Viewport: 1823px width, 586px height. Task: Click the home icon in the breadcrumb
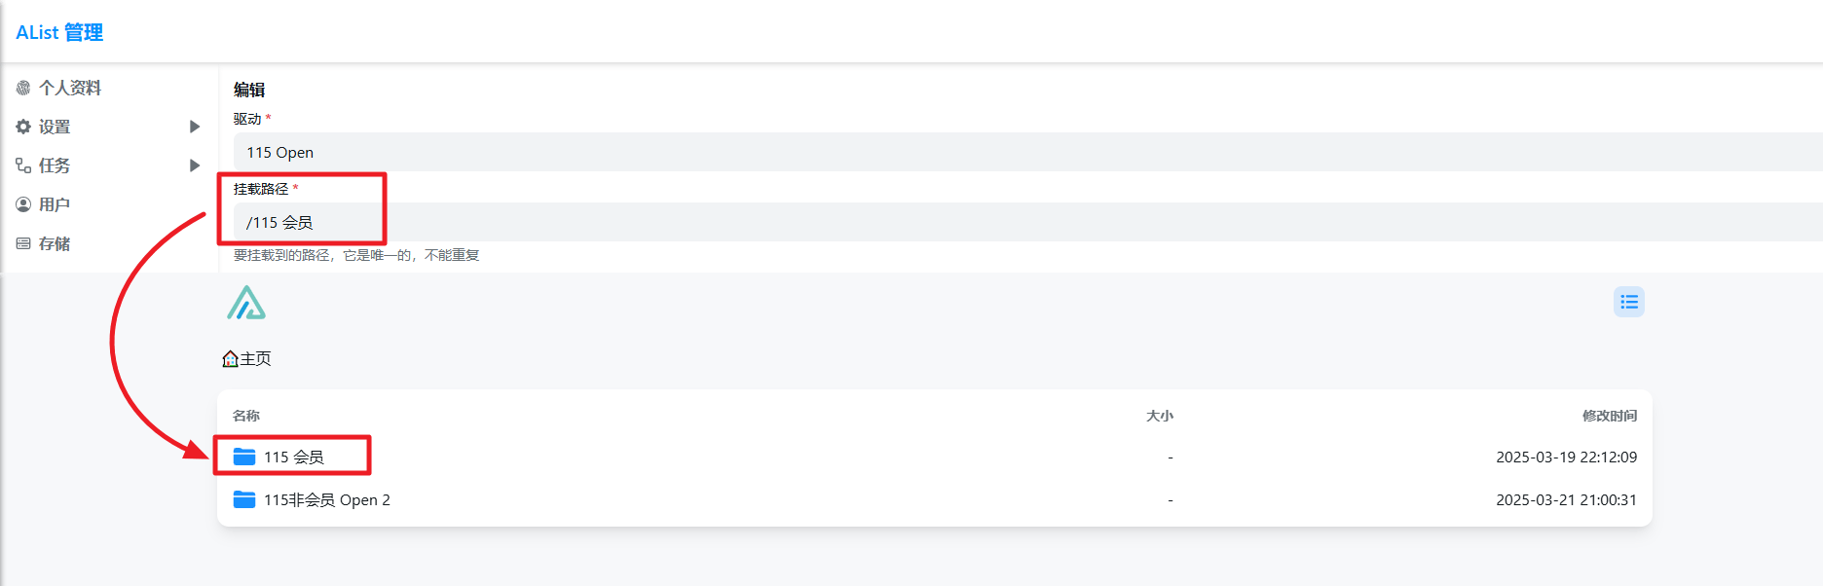(231, 359)
